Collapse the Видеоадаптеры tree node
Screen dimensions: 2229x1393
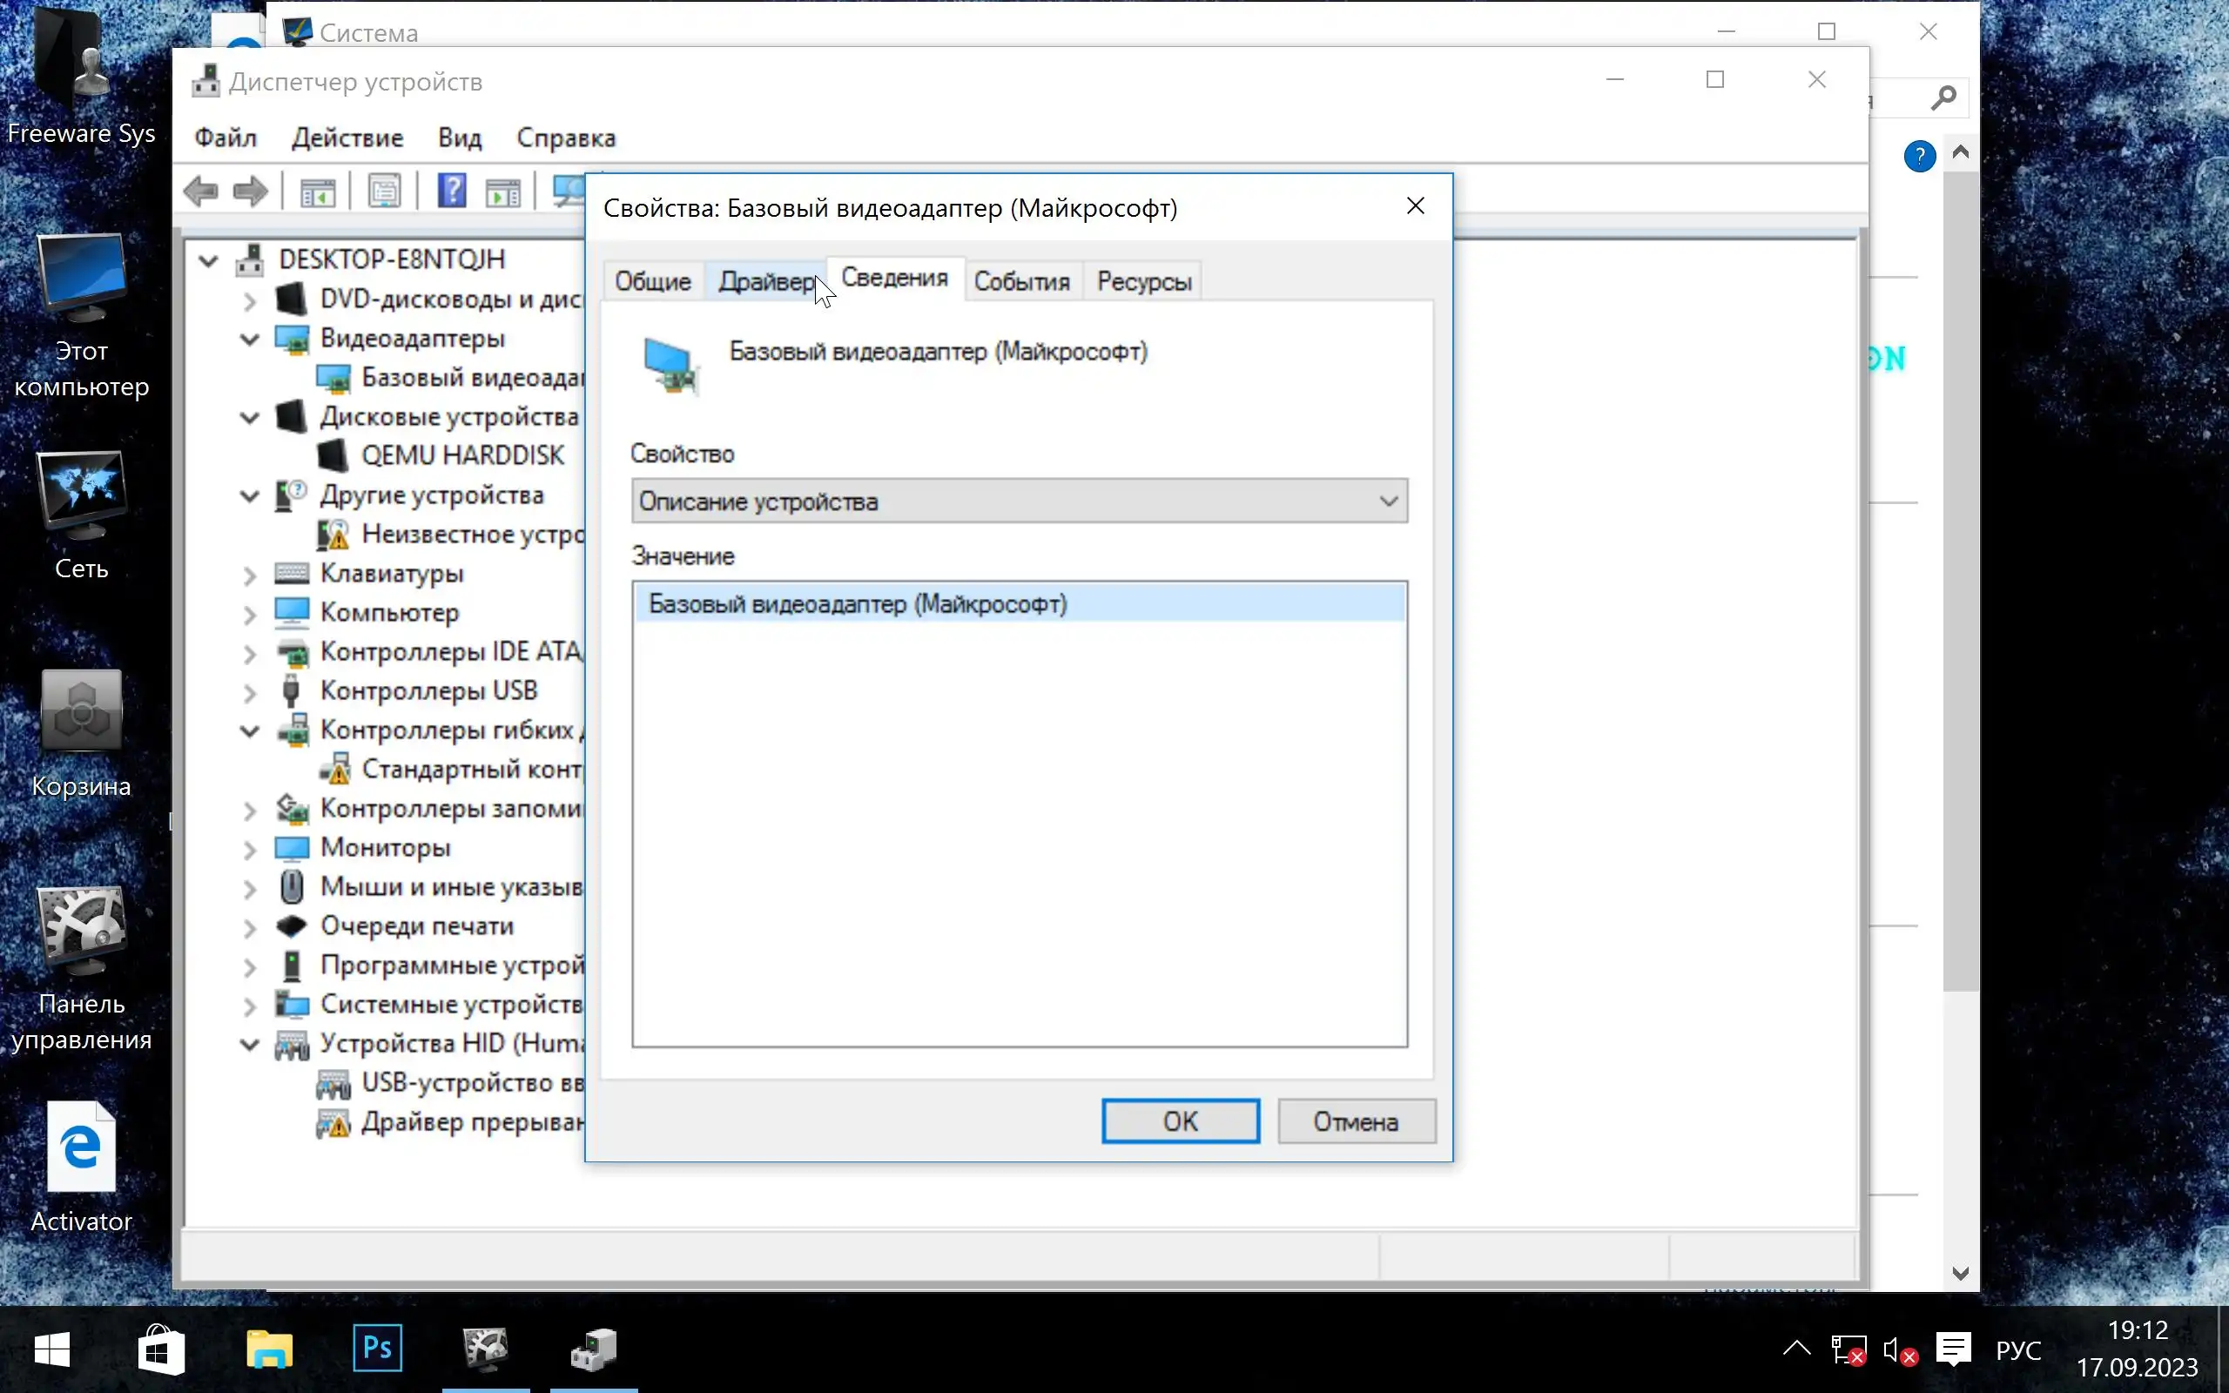click(250, 339)
